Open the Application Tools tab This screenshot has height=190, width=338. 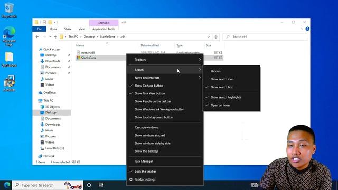click(x=104, y=29)
